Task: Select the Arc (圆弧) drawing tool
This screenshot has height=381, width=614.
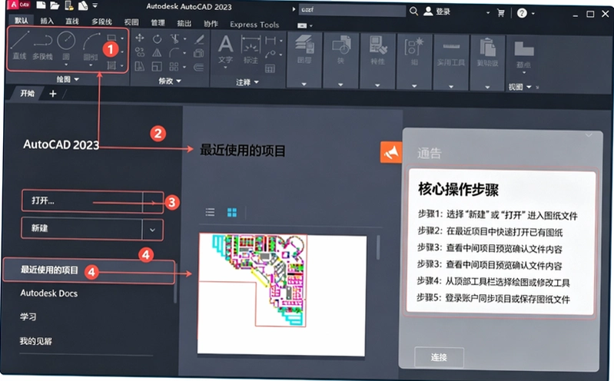Action: pos(91,46)
